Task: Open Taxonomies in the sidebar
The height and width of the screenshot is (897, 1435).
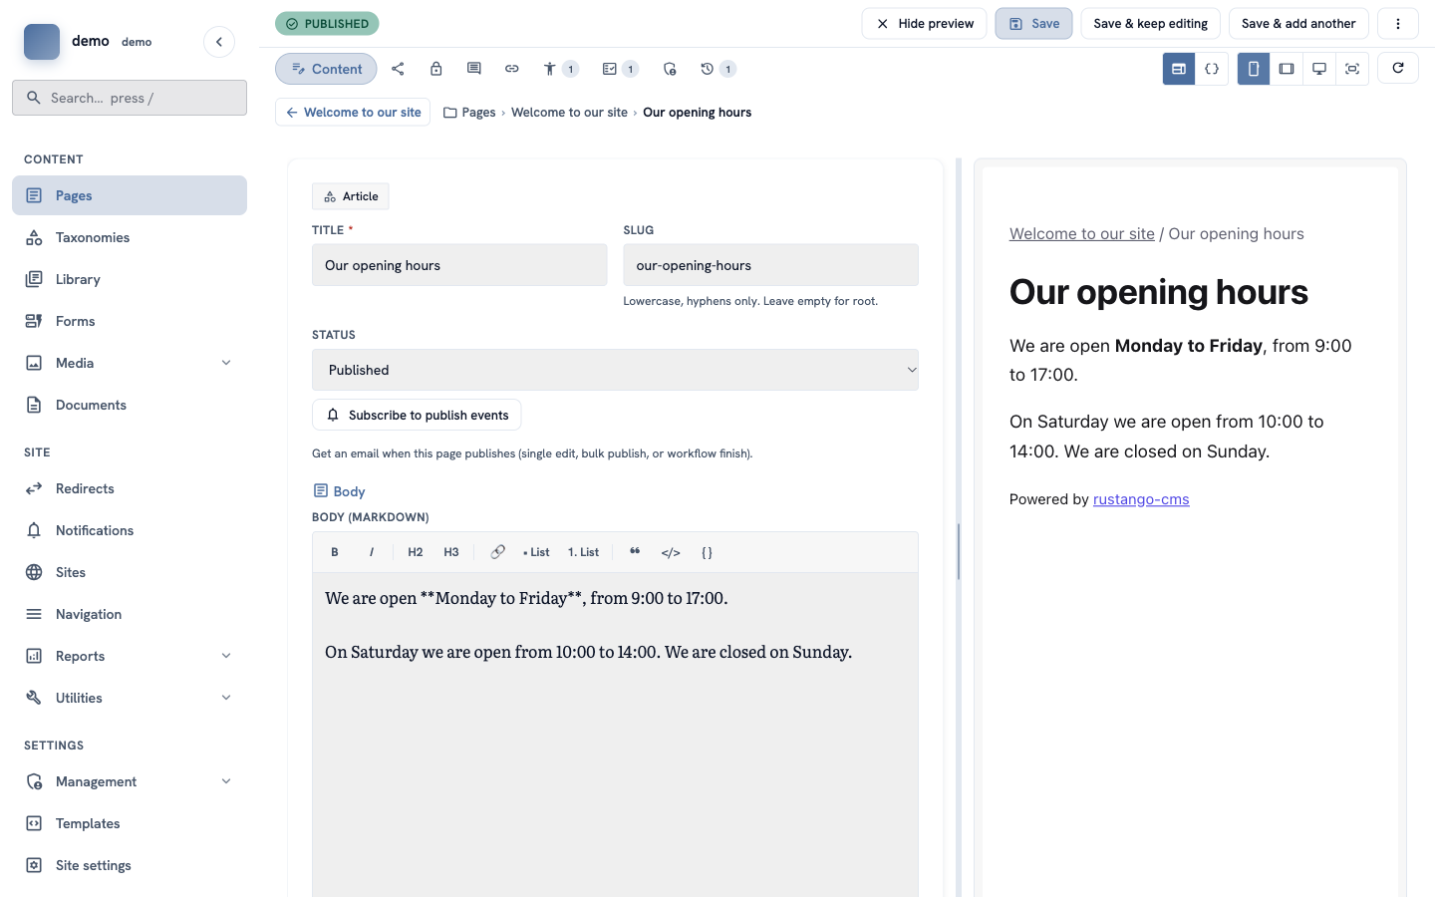Action: point(130,237)
